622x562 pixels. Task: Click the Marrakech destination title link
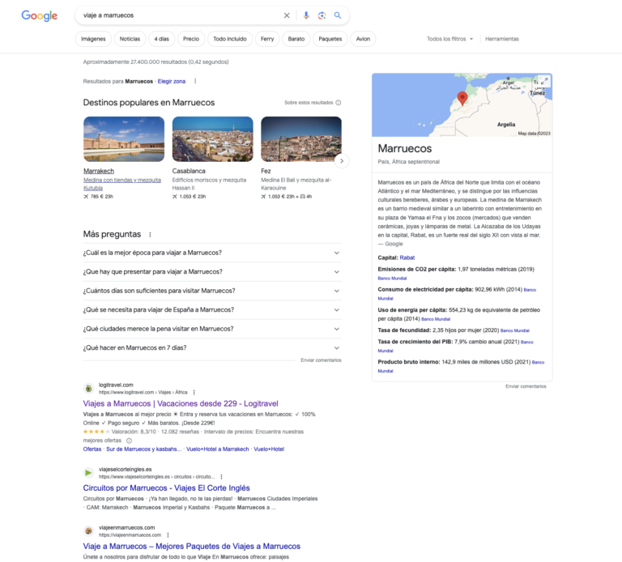[x=99, y=171]
